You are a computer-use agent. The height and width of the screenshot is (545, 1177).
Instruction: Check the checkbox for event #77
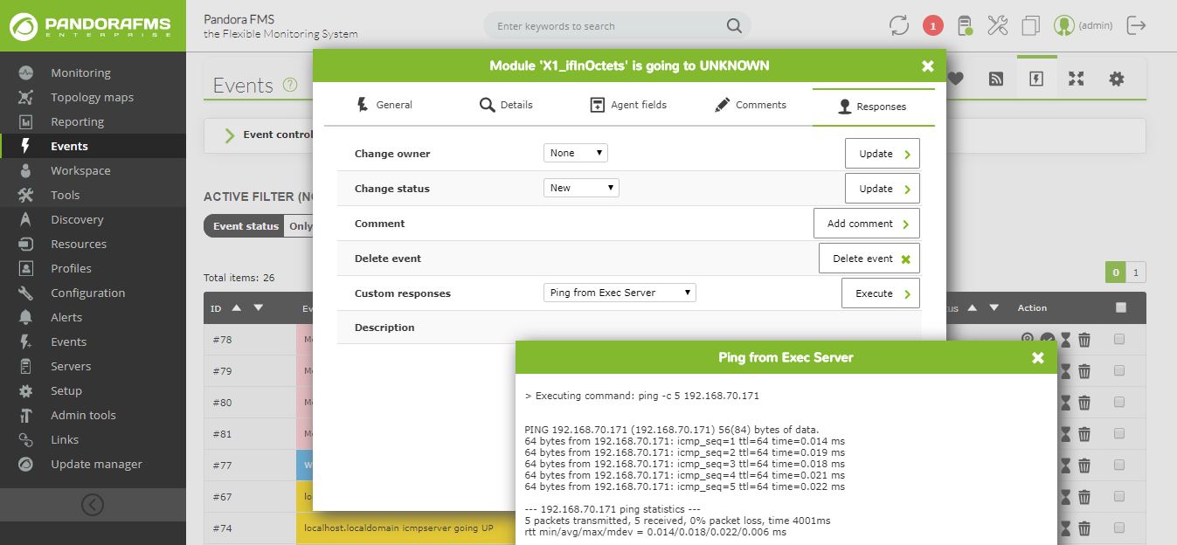[1119, 466]
